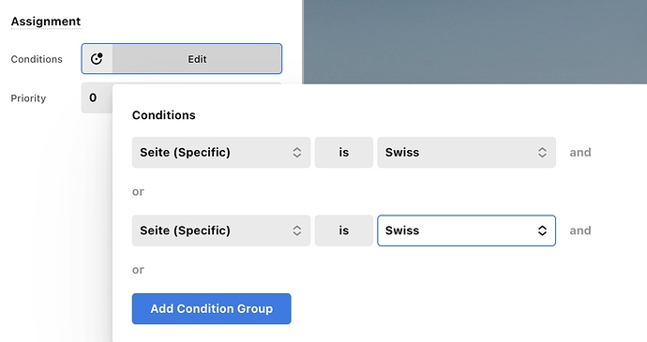Click the underlined Assignment heading
The height and width of the screenshot is (342, 647).
[x=46, y=22]
